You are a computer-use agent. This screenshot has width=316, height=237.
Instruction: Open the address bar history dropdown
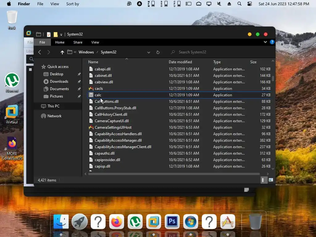pyautogui.click(x=148, y=52)
